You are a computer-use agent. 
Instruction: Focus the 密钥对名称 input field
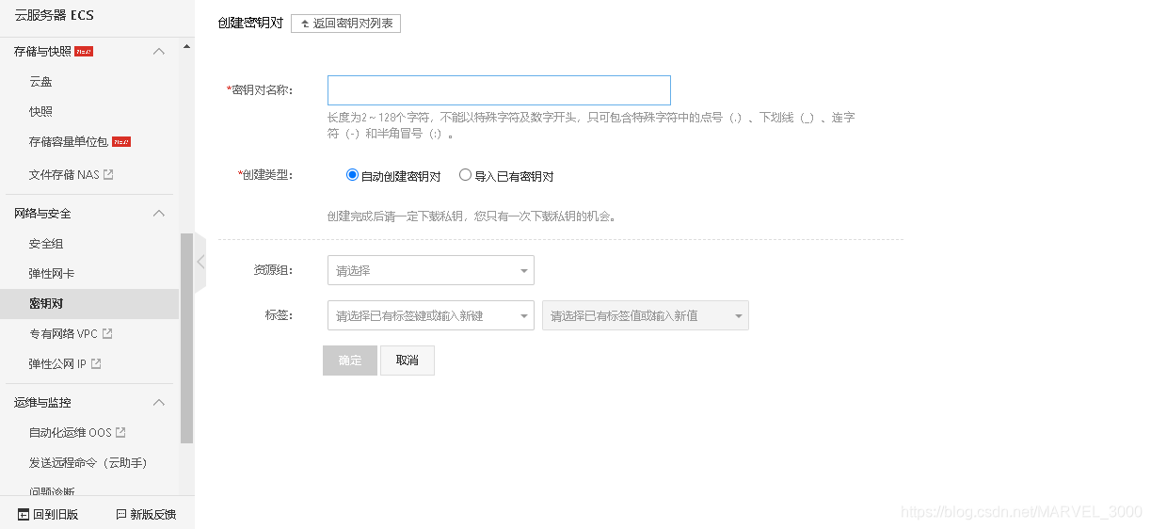click(x=499, y=90)
